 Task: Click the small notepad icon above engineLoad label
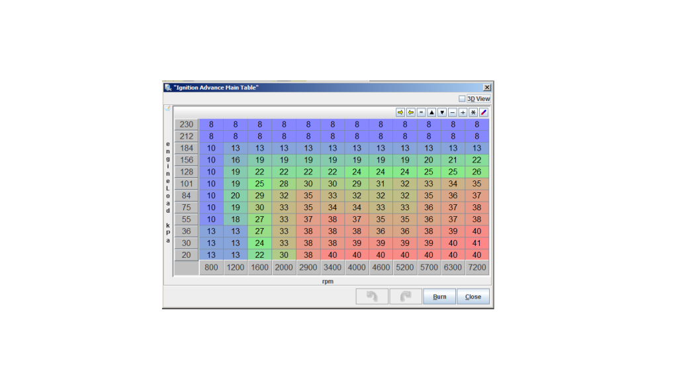[x=167, y=108]
